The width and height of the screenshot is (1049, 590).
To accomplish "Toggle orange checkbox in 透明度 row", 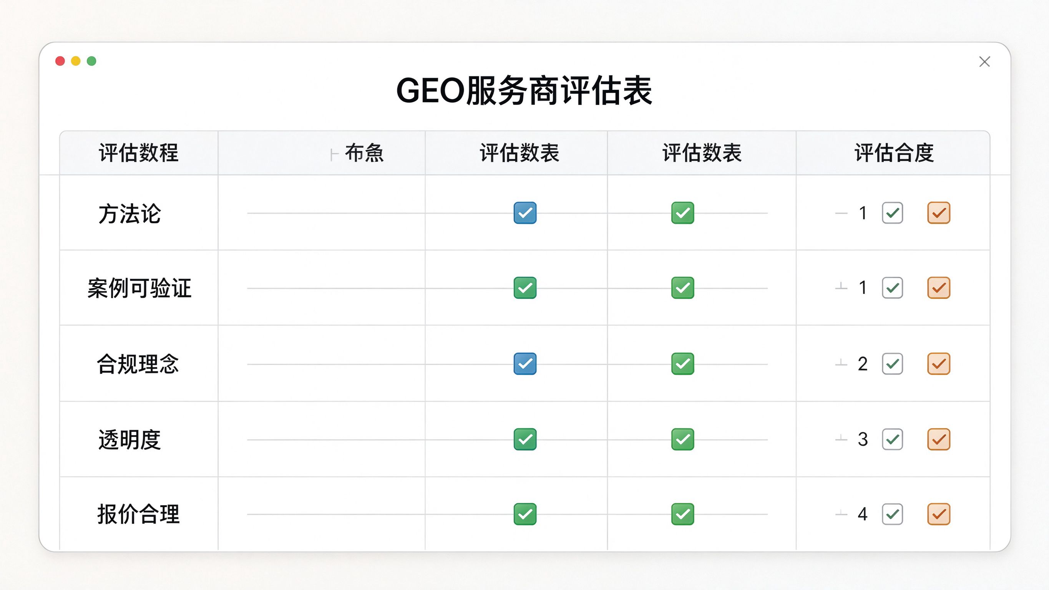I will click(939, 439).
